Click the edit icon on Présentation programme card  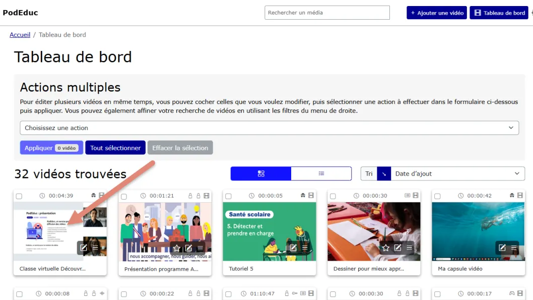pos(188,248)
